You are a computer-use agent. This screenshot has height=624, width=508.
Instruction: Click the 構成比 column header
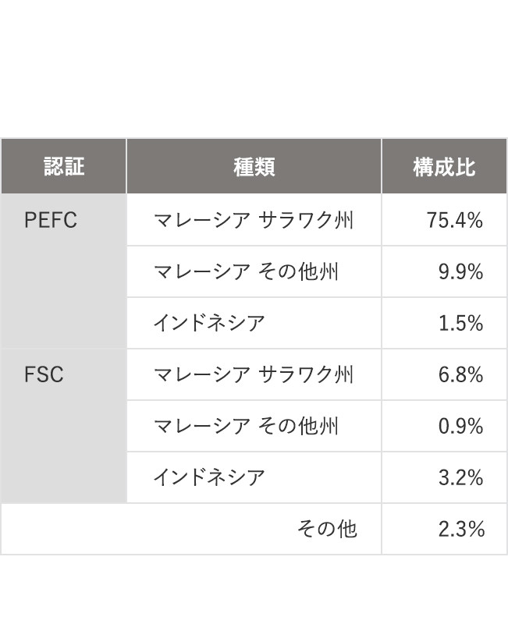tap(444, 166)
